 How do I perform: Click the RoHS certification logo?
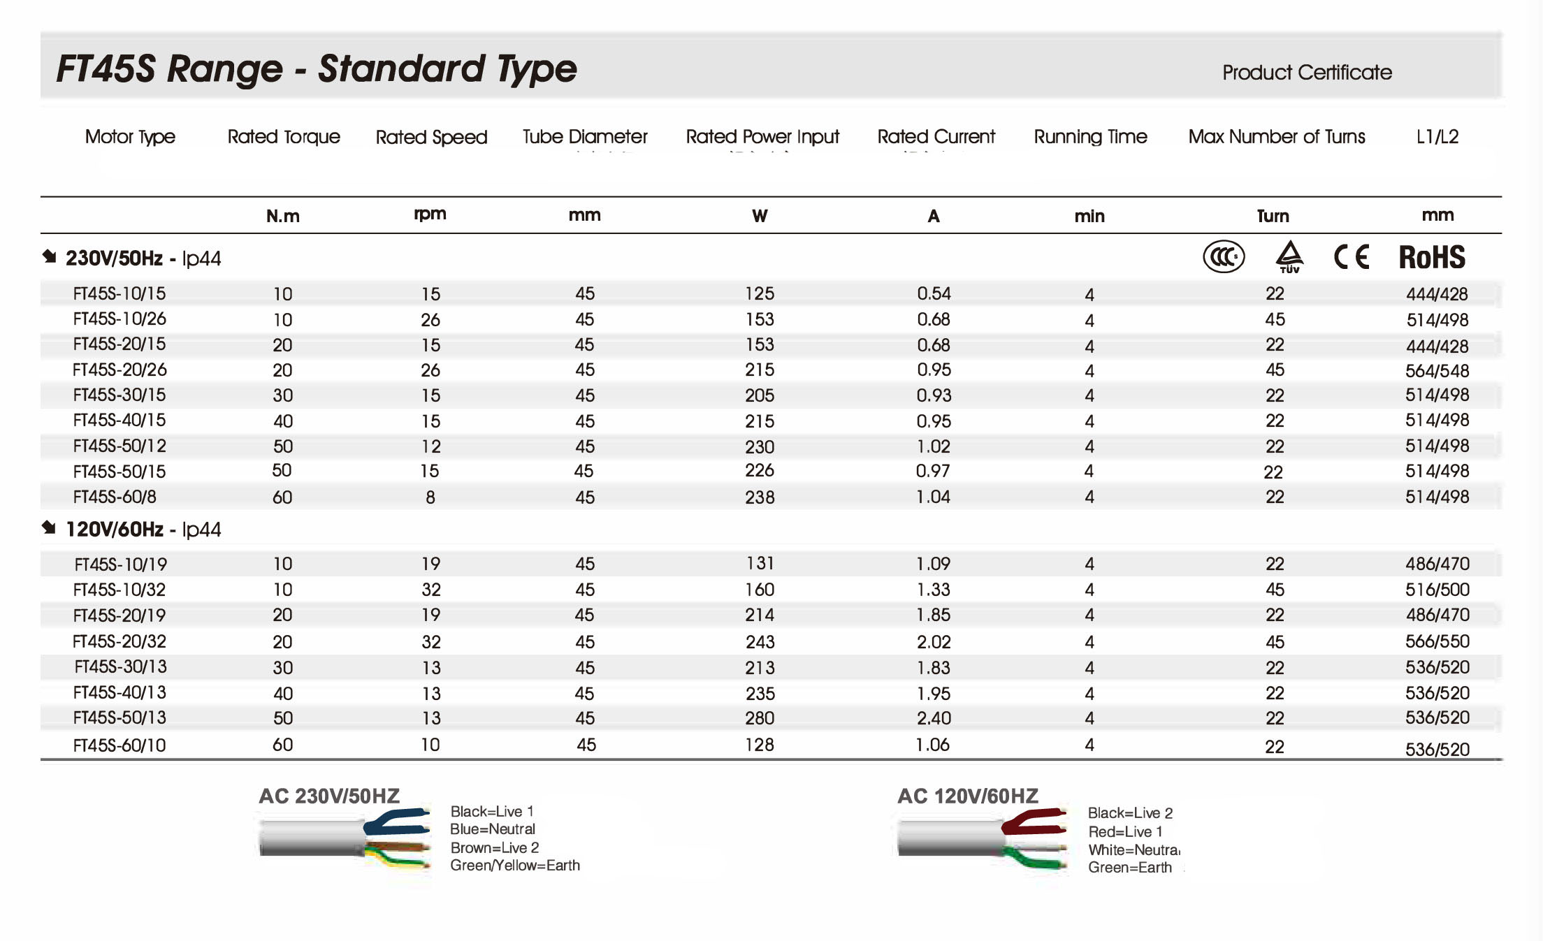coord(1431,257)
